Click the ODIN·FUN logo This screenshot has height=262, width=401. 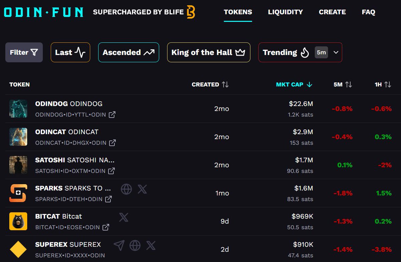click(x=43, y=12)
